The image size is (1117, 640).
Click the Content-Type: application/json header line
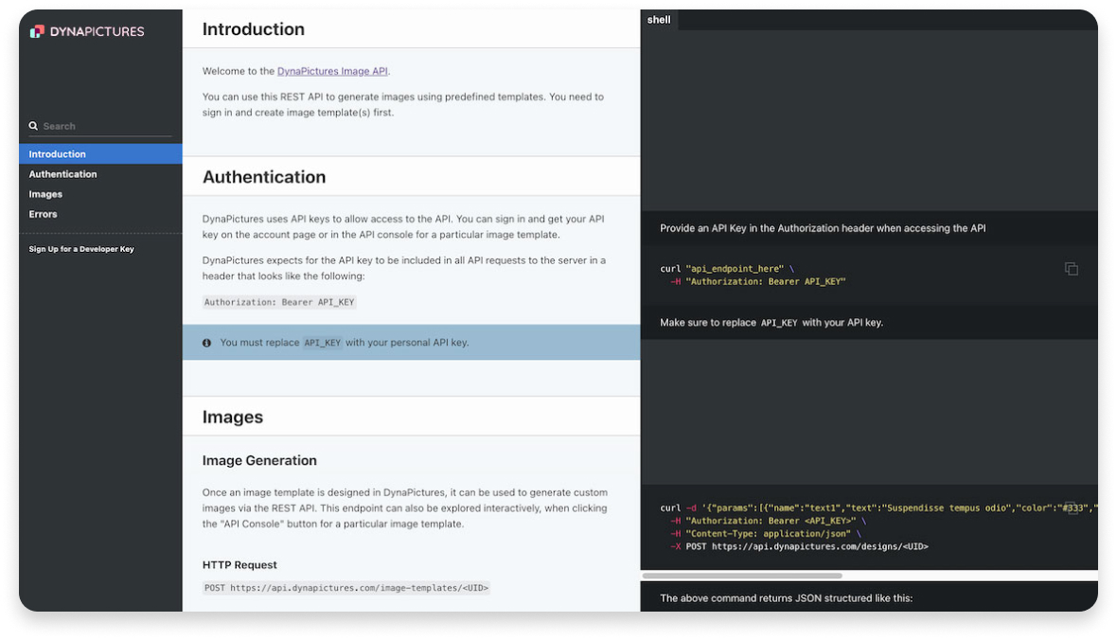768,534
